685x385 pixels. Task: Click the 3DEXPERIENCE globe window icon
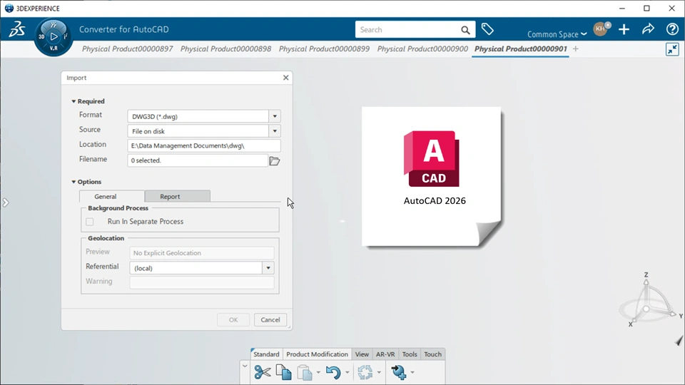[x=9, y=9]
